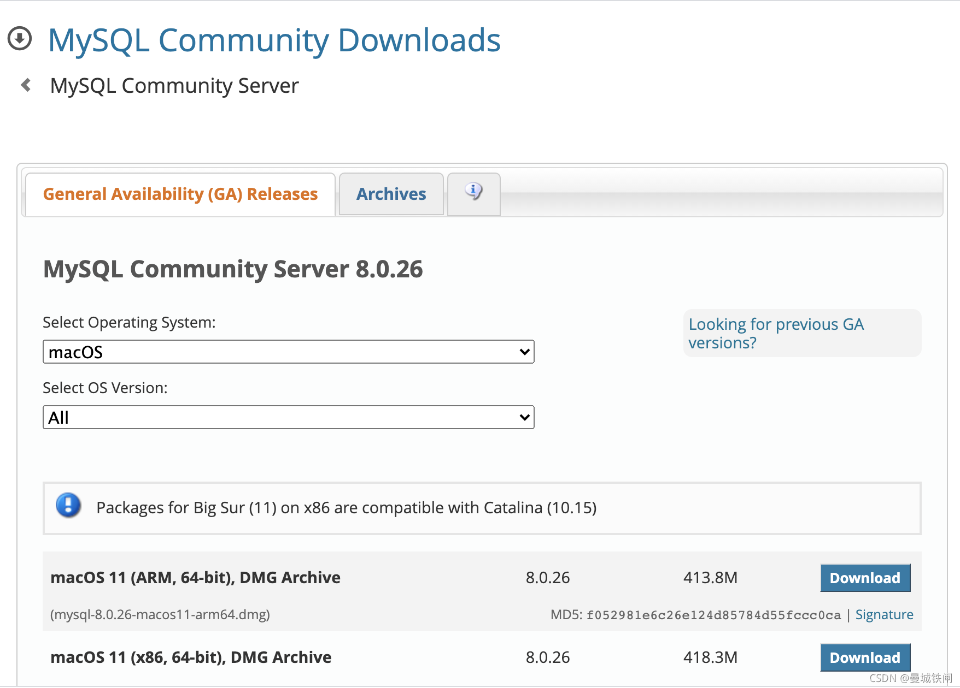Screen dimensions: 960x688
Task: Open the Signature link for the ARM DMG
Action: click(x=884, y=615)
